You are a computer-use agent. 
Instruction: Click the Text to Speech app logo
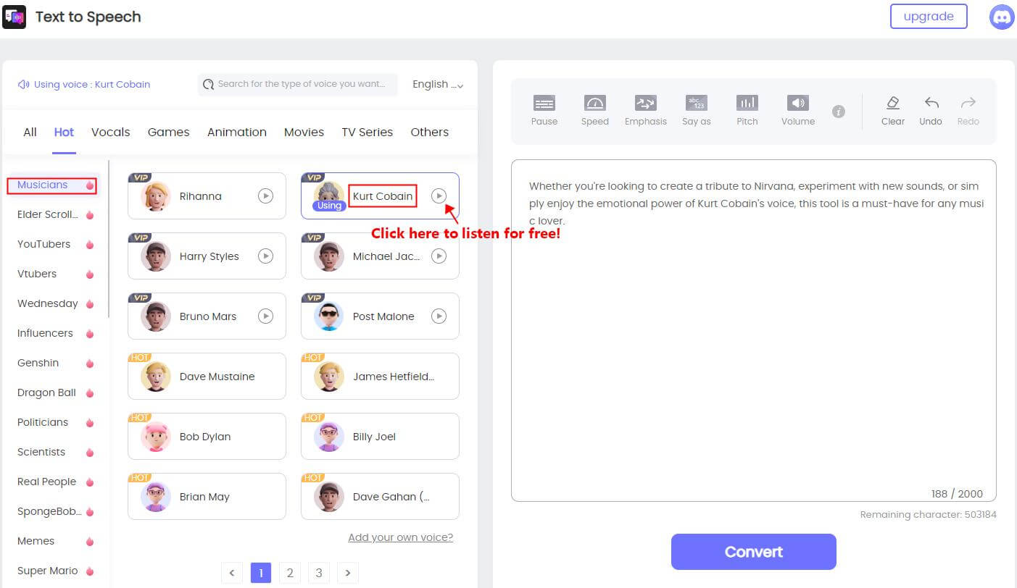14,17
